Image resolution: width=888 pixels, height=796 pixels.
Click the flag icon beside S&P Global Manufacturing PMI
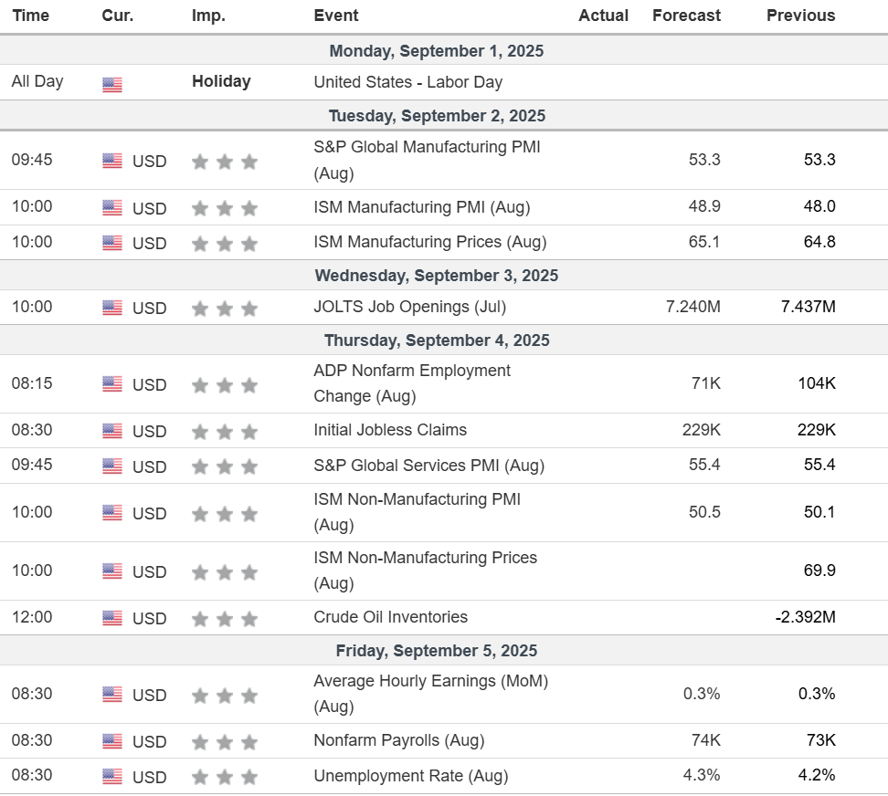pos(112,161)
